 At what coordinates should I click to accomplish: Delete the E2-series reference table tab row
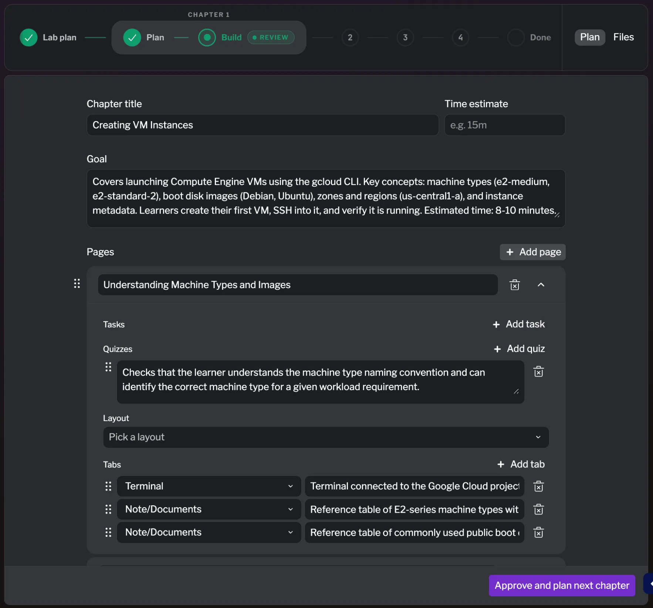point(539,509)
